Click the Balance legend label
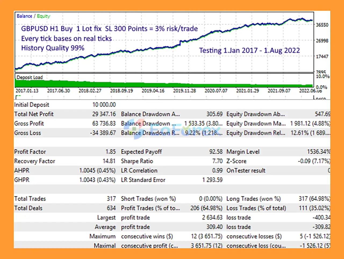Image resolution: width=344 pixels, height=259 pixels. [24, 16]
